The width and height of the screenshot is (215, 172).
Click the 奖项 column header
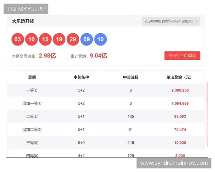click(x=32, y=77)
